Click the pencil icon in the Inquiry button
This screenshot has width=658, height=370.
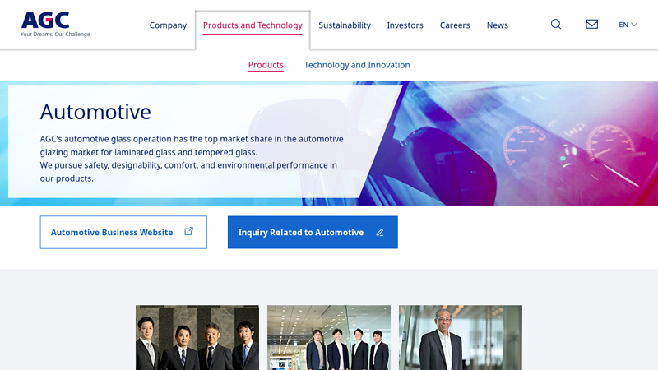tap(380, 233)
